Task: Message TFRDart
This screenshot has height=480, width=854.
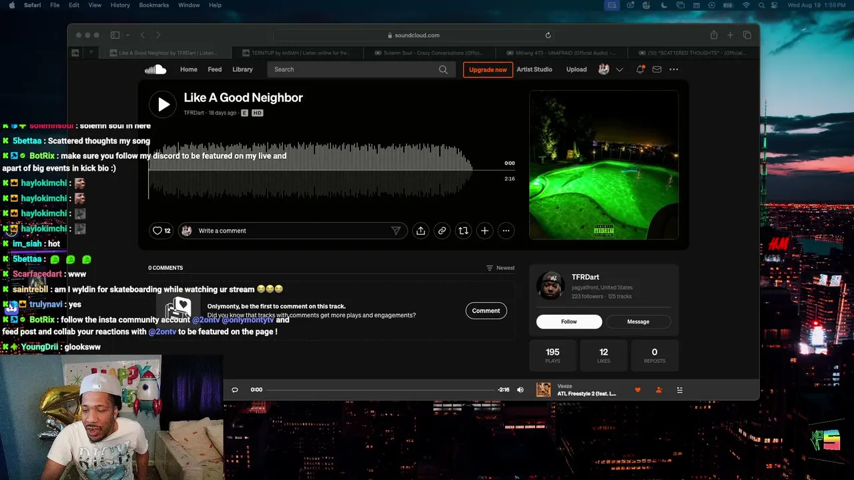Action: pos(638,321)
